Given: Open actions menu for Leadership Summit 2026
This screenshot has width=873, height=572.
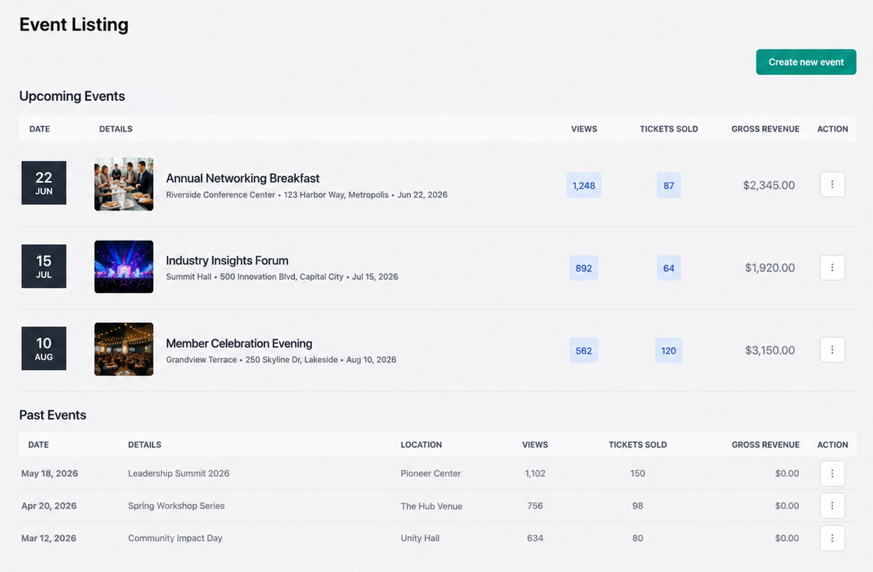Looking at the screenshot, I should pos(833,473).
